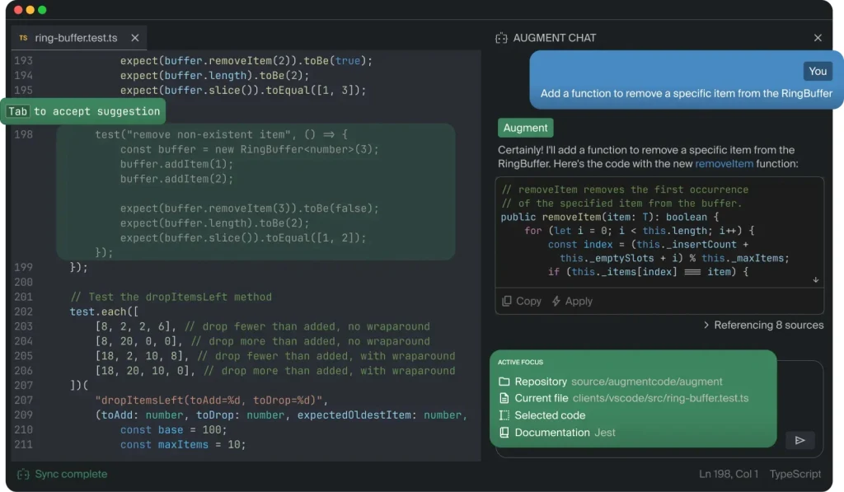Close the Augment Chat panel

coord(818,38)
